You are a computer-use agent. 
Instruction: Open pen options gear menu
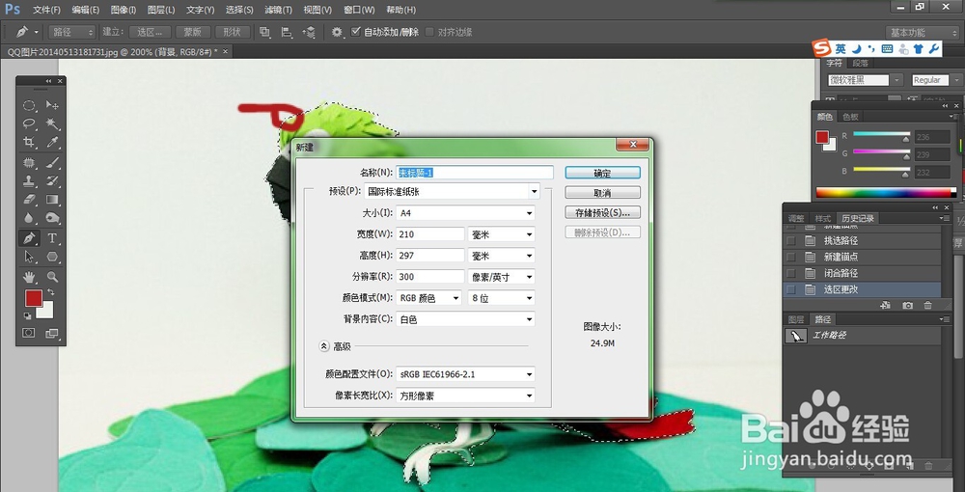337,32
